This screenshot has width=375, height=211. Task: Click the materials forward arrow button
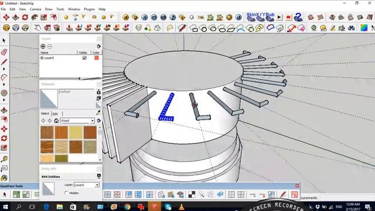[49, 121]
